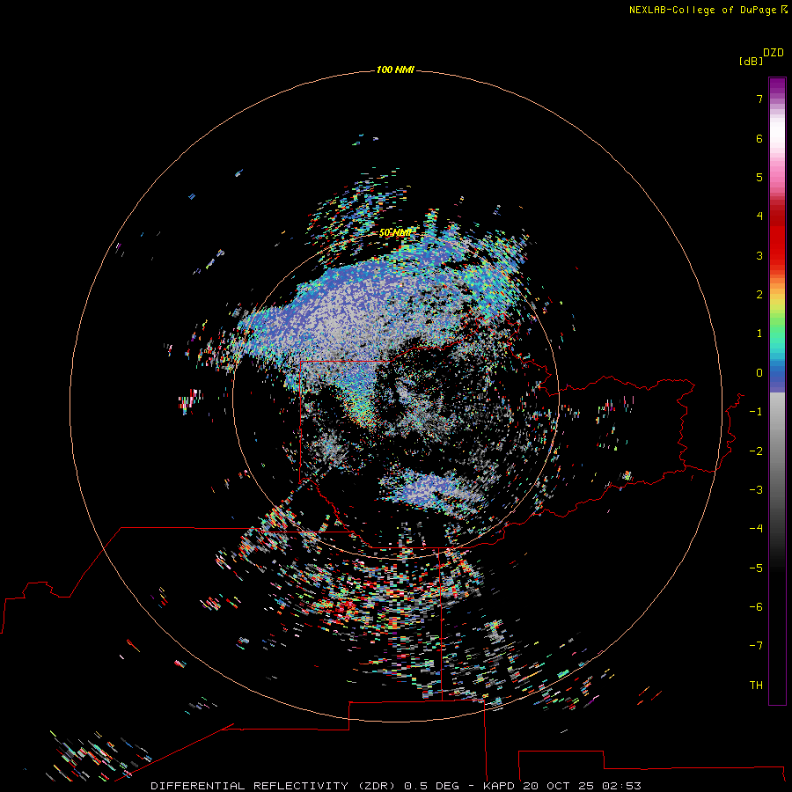792x792 pixels.
Task: Click the 3 value on the color scale
Action: [759, 255]
